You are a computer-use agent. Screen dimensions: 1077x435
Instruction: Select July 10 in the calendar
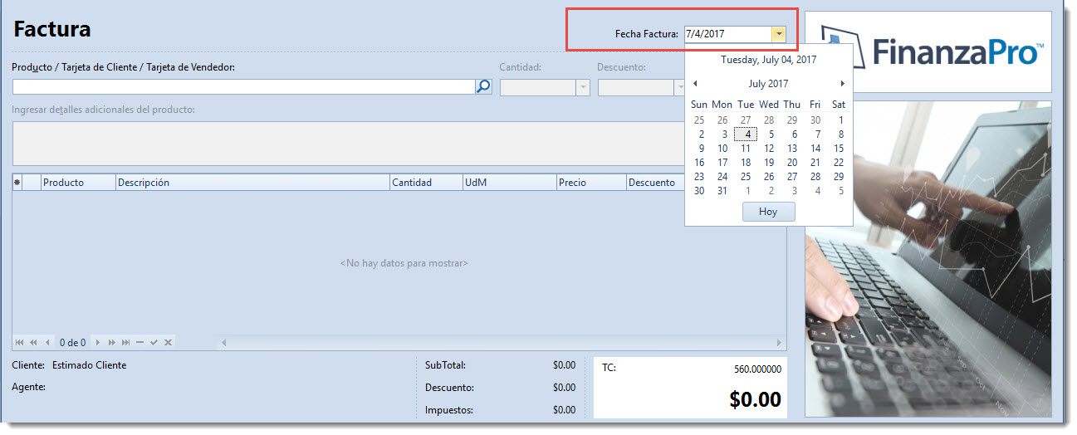(722, 149)
